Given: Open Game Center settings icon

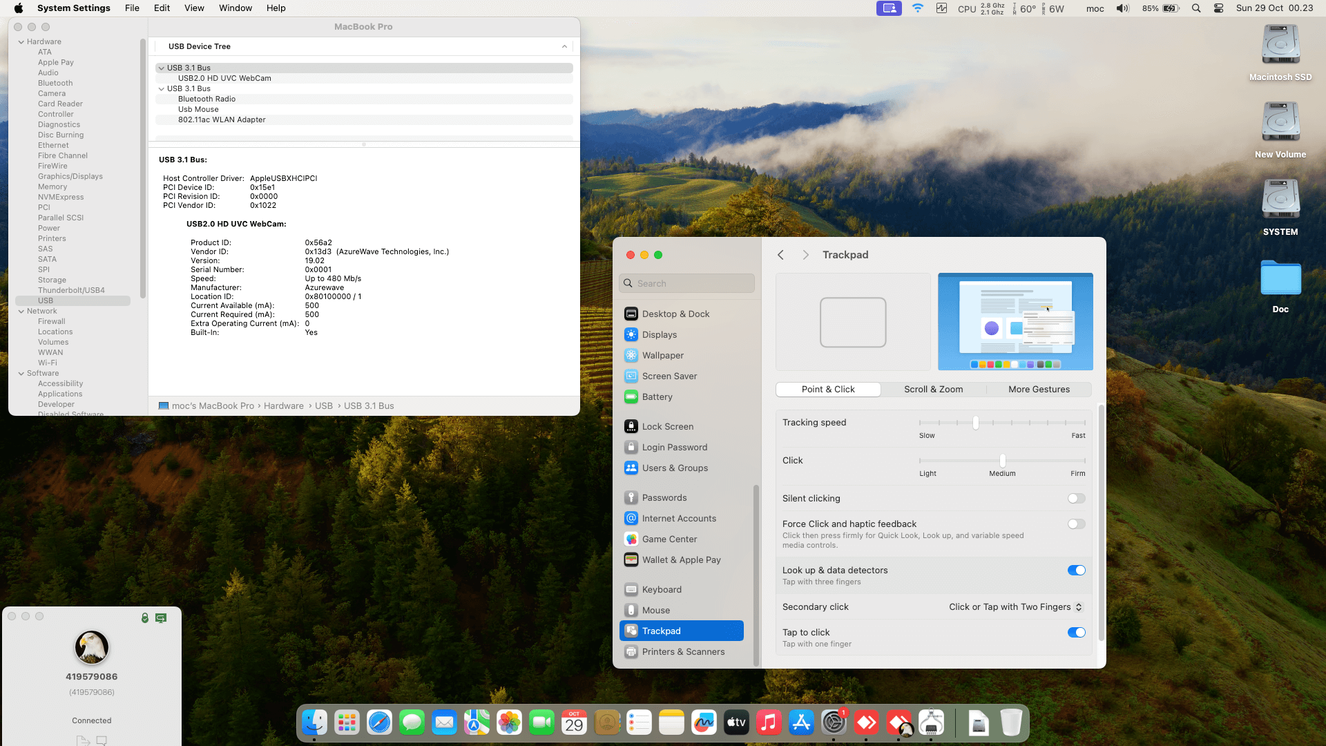Looking at the screenshot, I should (x=631, y=539).
